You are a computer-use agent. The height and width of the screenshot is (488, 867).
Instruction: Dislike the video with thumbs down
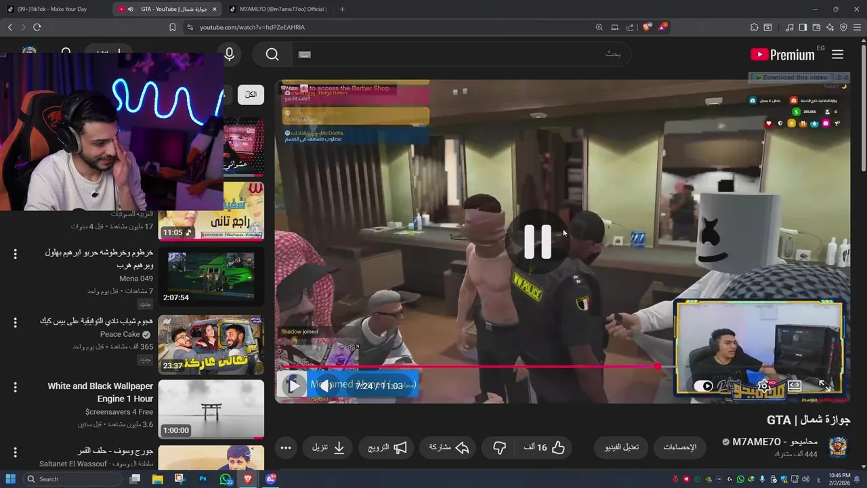coord(499,447)
